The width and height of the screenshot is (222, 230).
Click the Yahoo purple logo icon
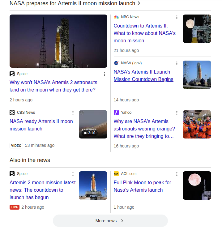click(116, 113)
